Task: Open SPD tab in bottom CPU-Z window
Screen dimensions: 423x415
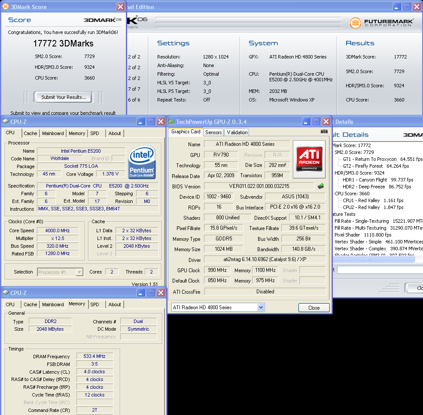Action: pyautogui.click(x=94, y=304)
